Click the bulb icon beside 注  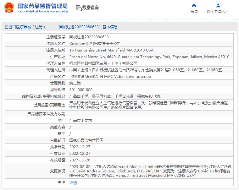click(x=59, y=182)
